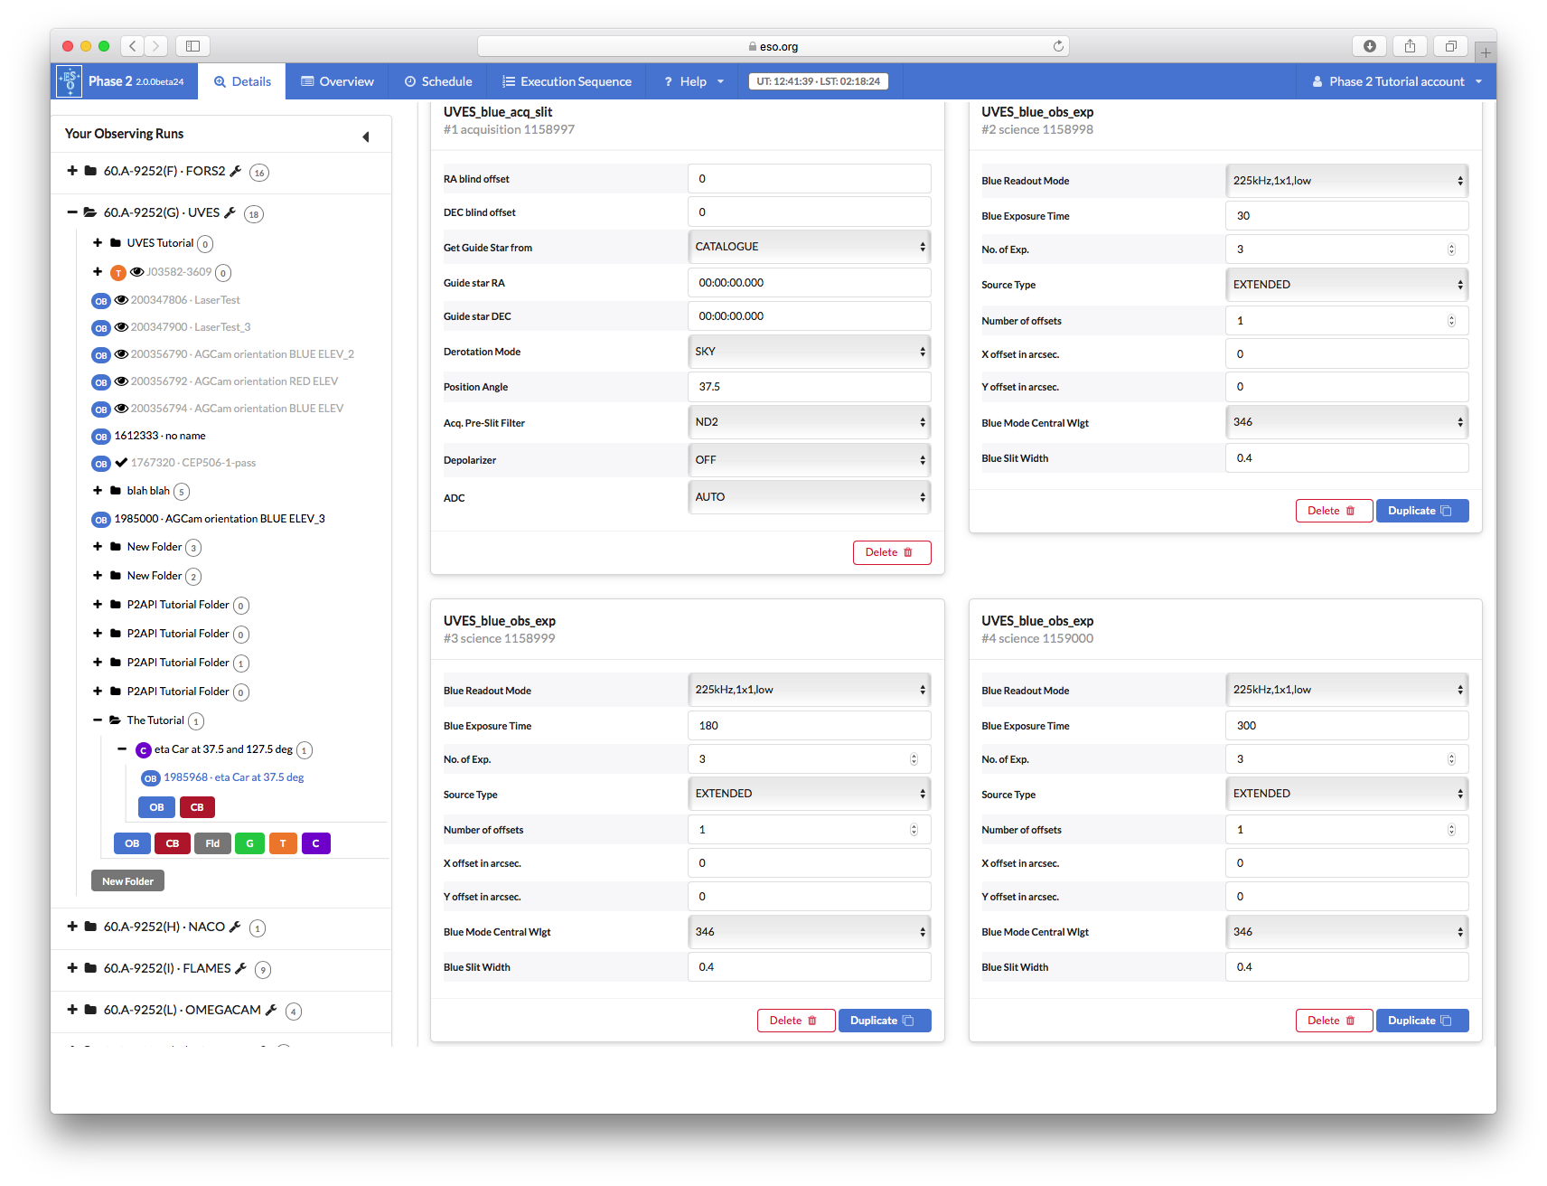This screenshot has width=1547, height=1186.
Task: Click the Position Angle 37.5 field
Action: coord(810,387)
